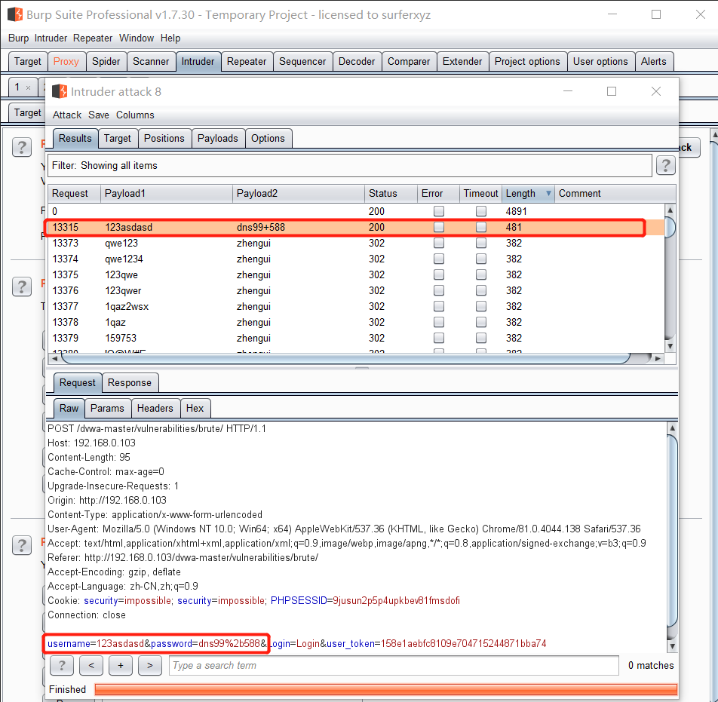Open the Positions tab in attack window
The height and width of the screenshot is (702, 718).
[x=164, y=138]
